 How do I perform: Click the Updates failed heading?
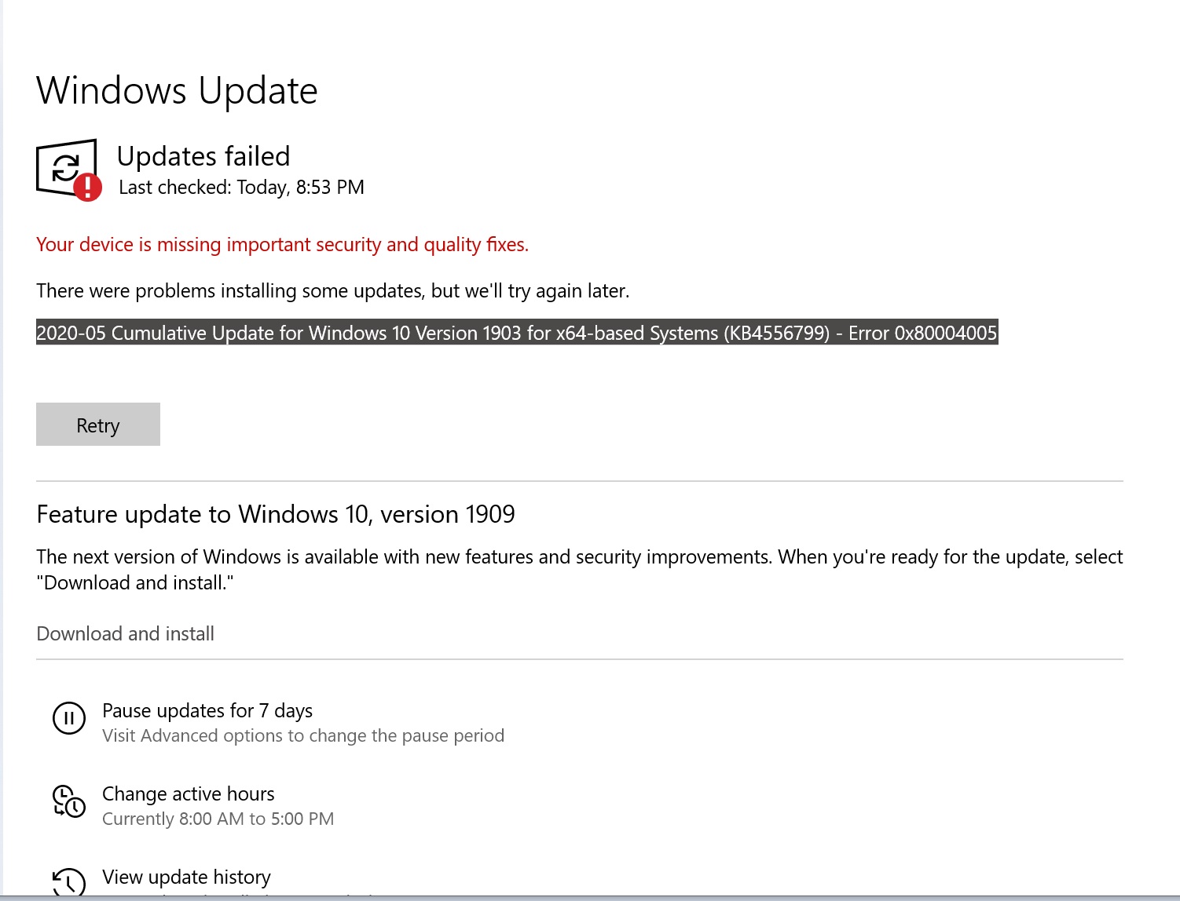pos(203,156)
